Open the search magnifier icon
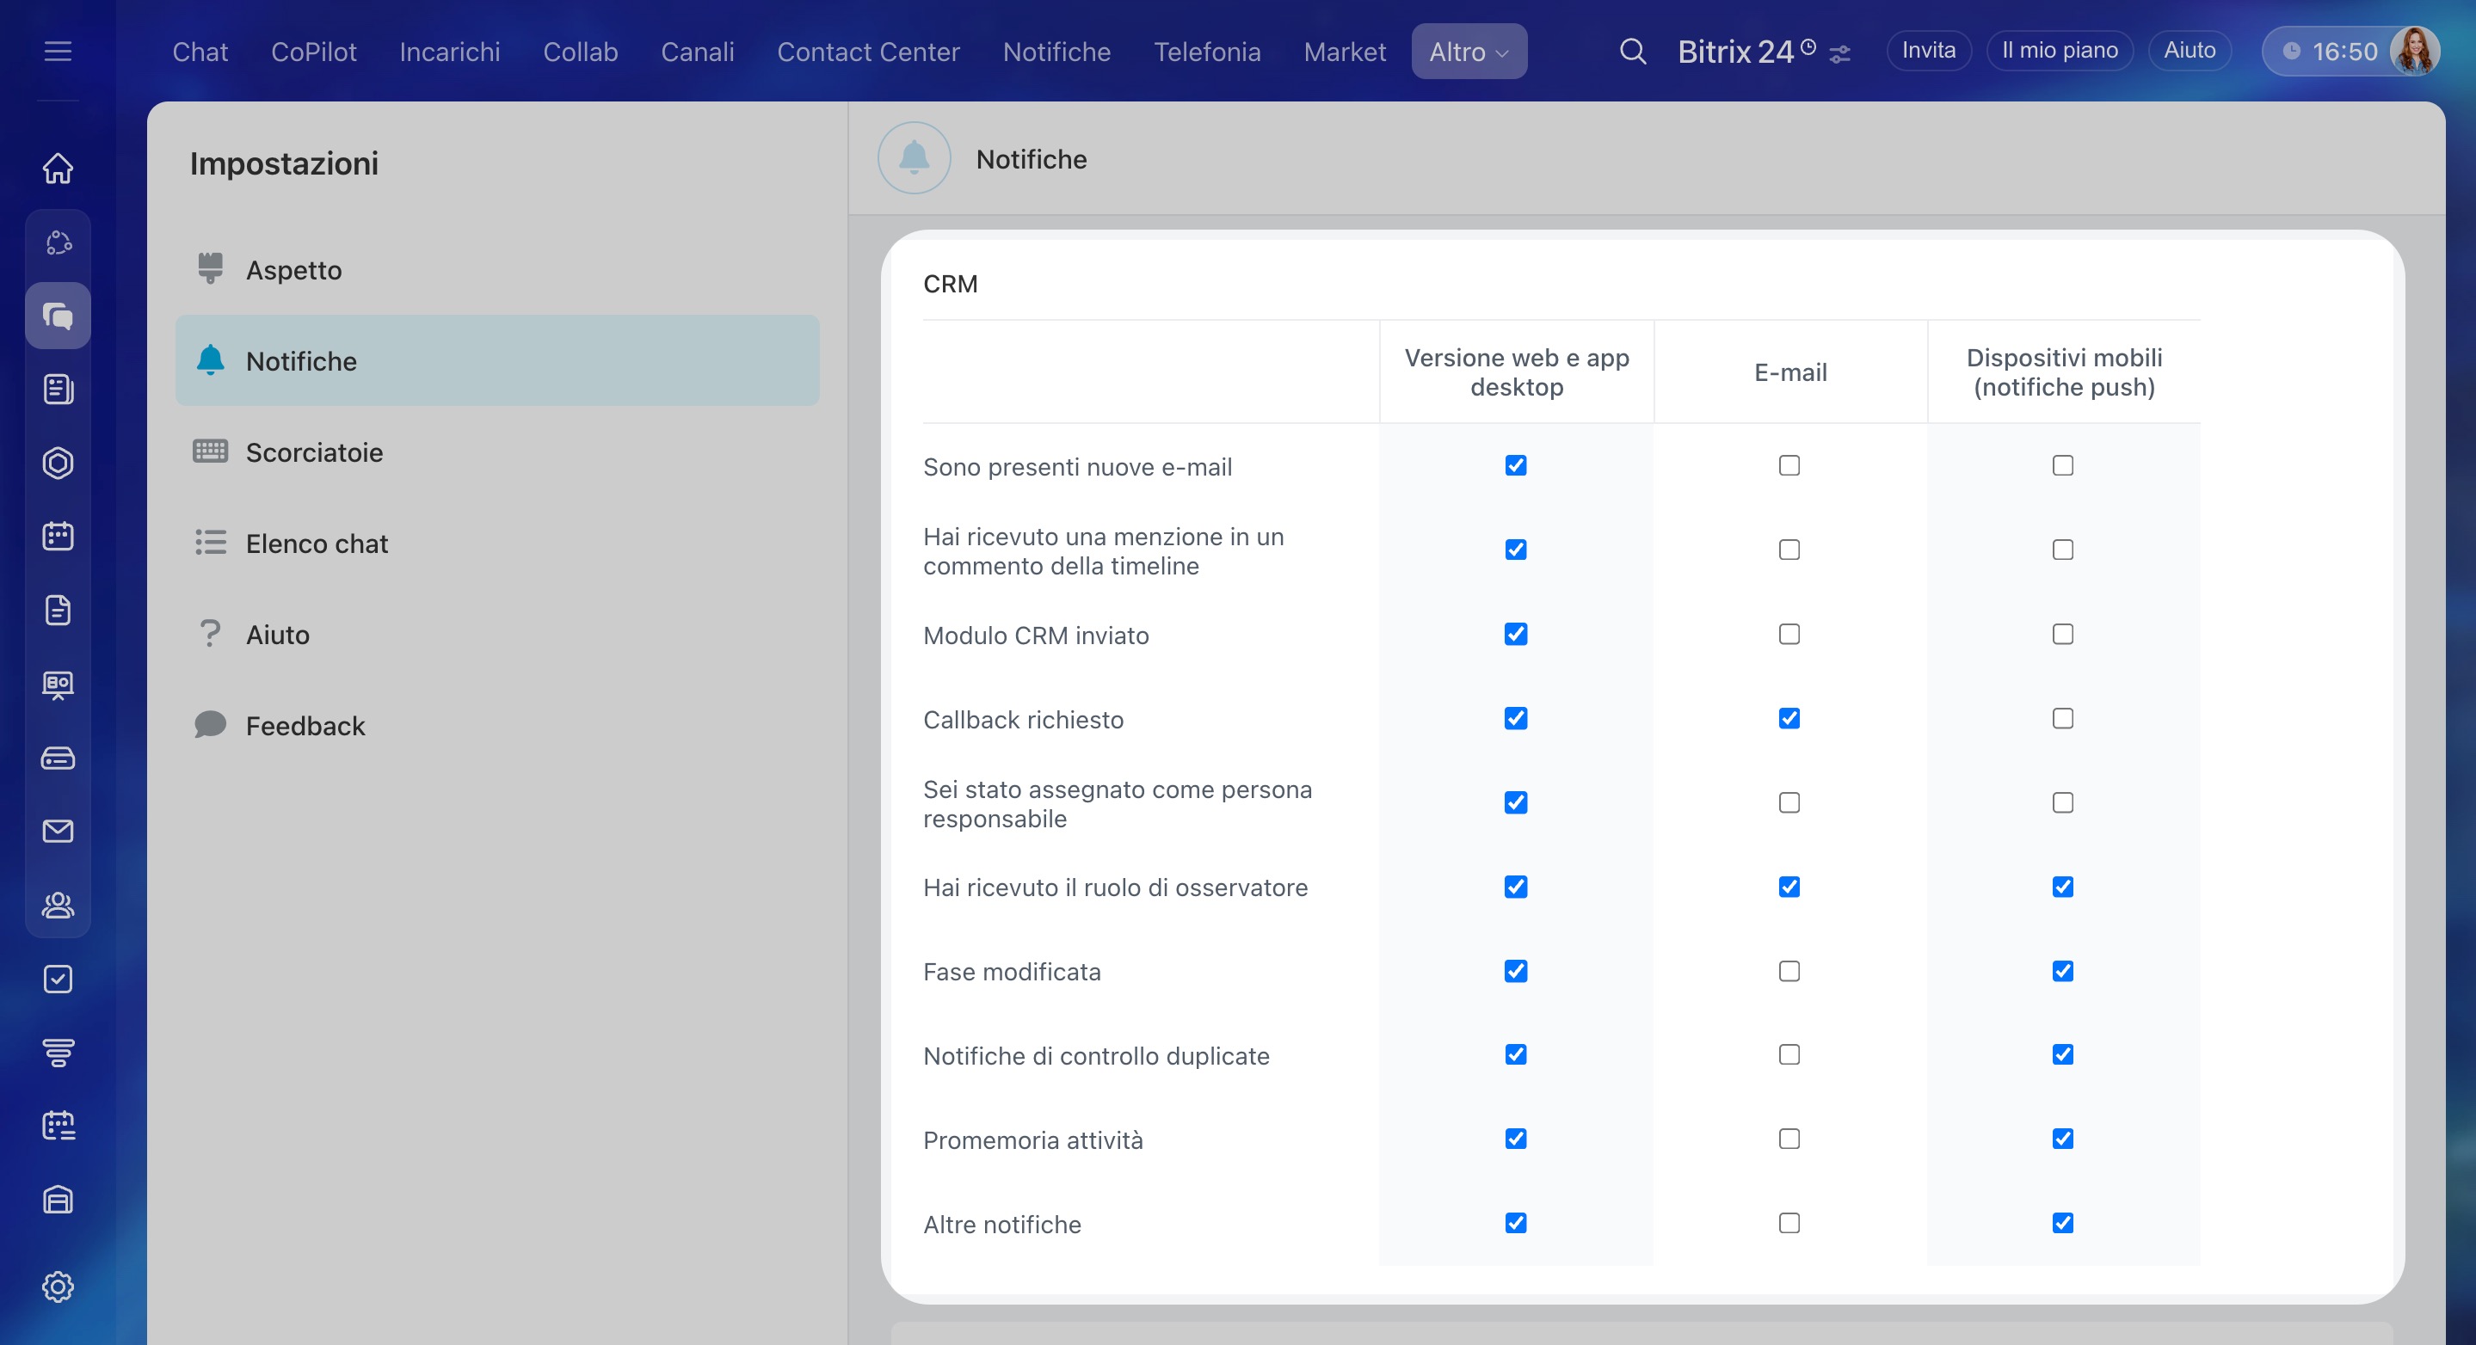The width and height of the screenshot is (2476, 1345). [1632, 51]
